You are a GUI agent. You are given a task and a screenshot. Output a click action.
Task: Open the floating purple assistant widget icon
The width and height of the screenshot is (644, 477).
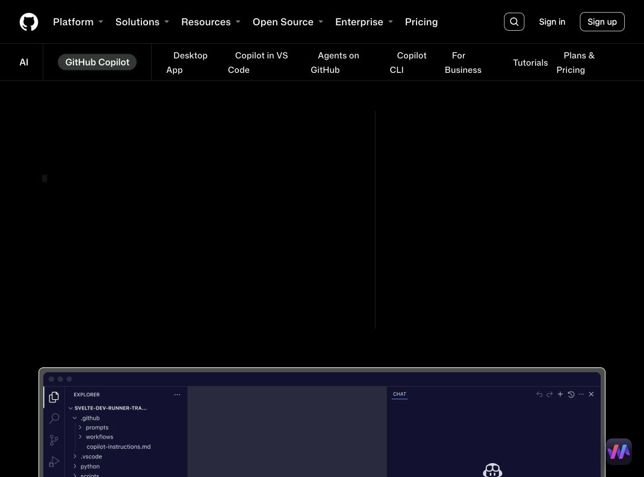619,452
